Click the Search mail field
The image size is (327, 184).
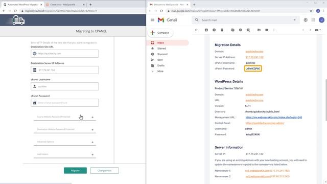[246, 20]
